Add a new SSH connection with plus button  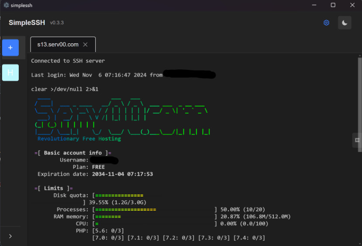(x=10, y=48)
